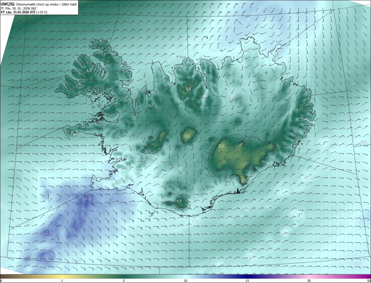
Task: Click the colour scale tick label 1
Action: (x=62, y=281)
